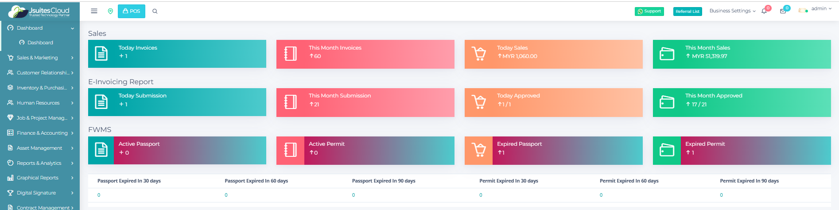The height and width of the screenshot is (210, 839).
Task: Expand the Human Resources menu
Action: pyautogui.click(x=40, y=103)
